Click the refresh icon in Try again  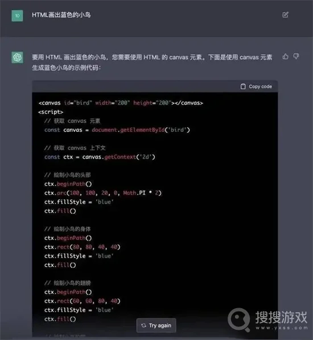click(143, 325)
